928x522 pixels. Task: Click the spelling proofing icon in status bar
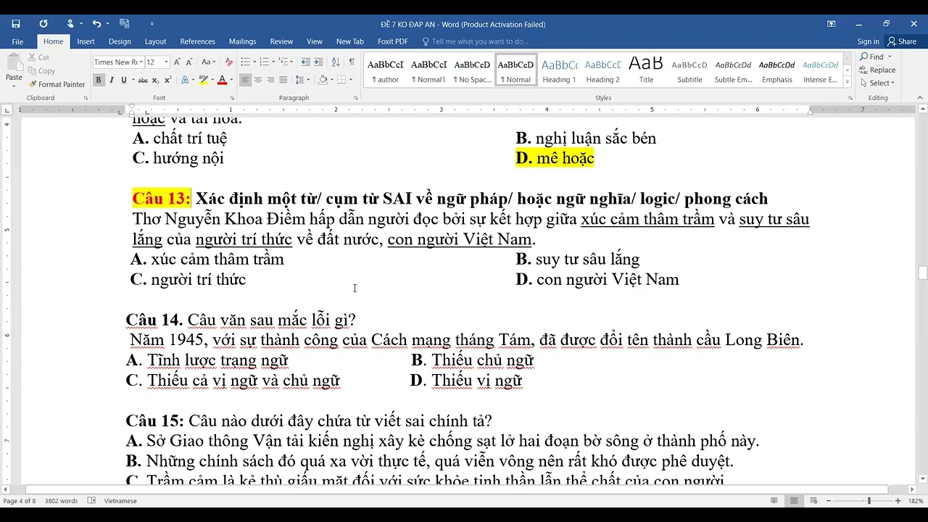pyautogui.click(x=91, y=501)
